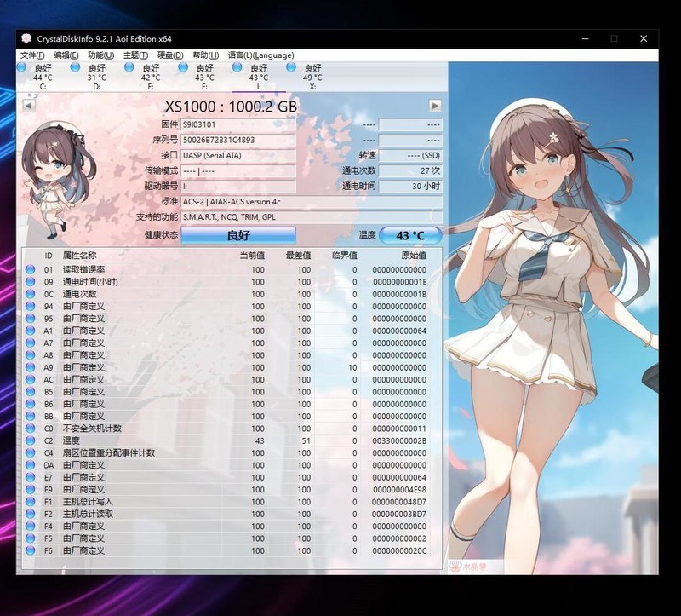Expand the 硬盘(D) disk menu

170,55
